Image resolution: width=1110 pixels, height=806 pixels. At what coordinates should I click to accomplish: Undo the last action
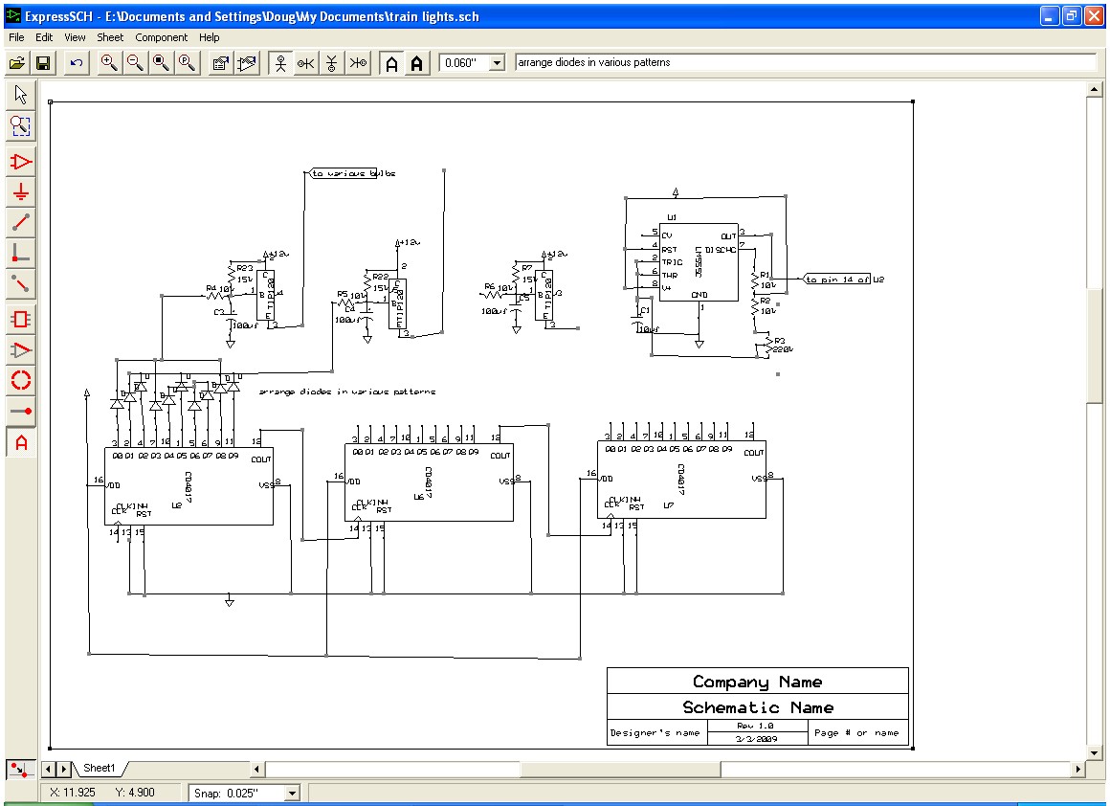pyautogui.click(x=77, y=63)
